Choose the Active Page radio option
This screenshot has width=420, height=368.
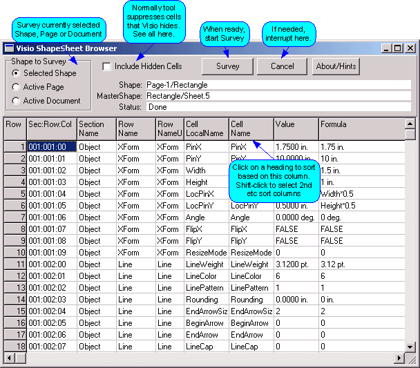click(16, 87)
